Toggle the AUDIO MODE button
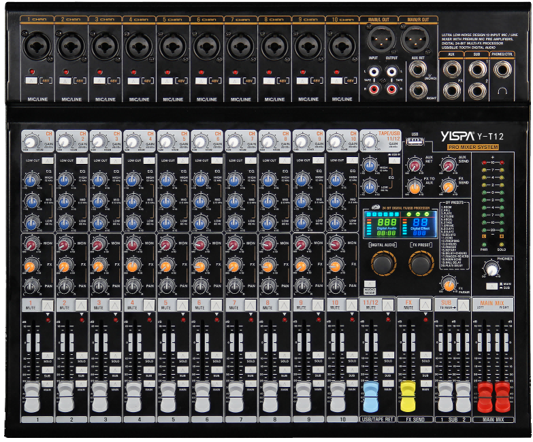Viewport: 533px width, 442px height. 370,284
